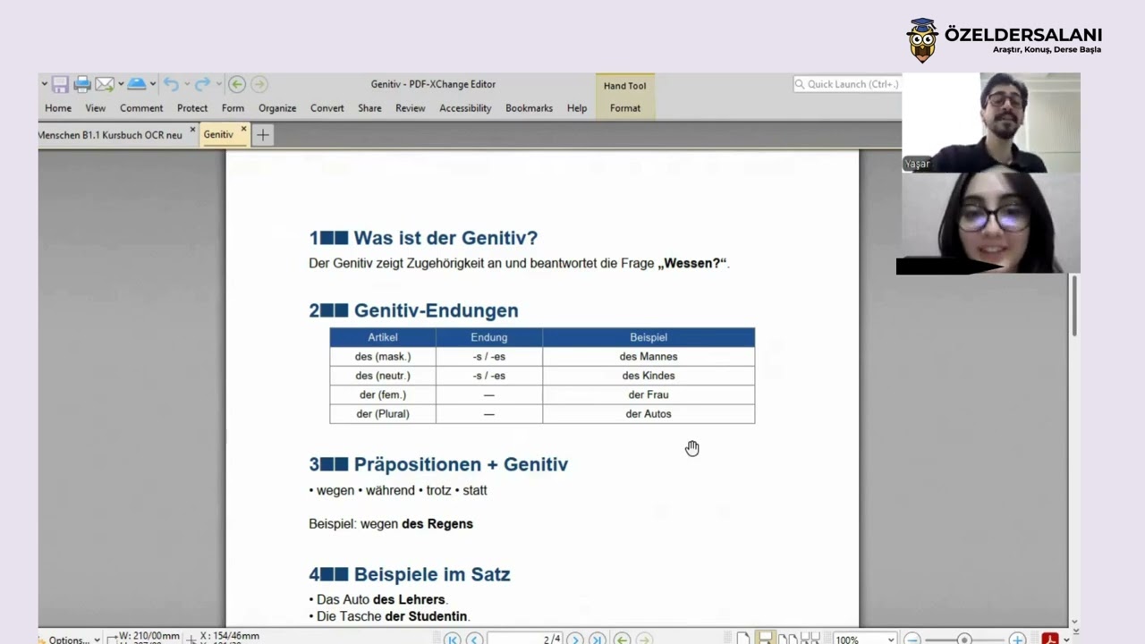The image size is (1145, 644).
Task: Select continuous page layout icon
Action: [765, 639]
